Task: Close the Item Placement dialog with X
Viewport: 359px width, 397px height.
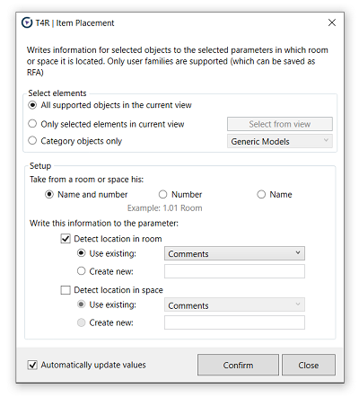Action: coord(332,22)
